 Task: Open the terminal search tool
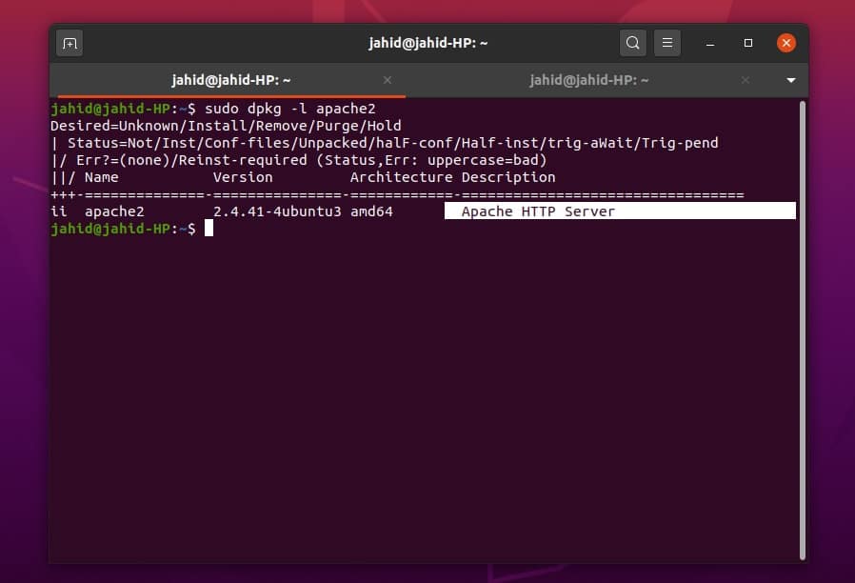[632, 43]
